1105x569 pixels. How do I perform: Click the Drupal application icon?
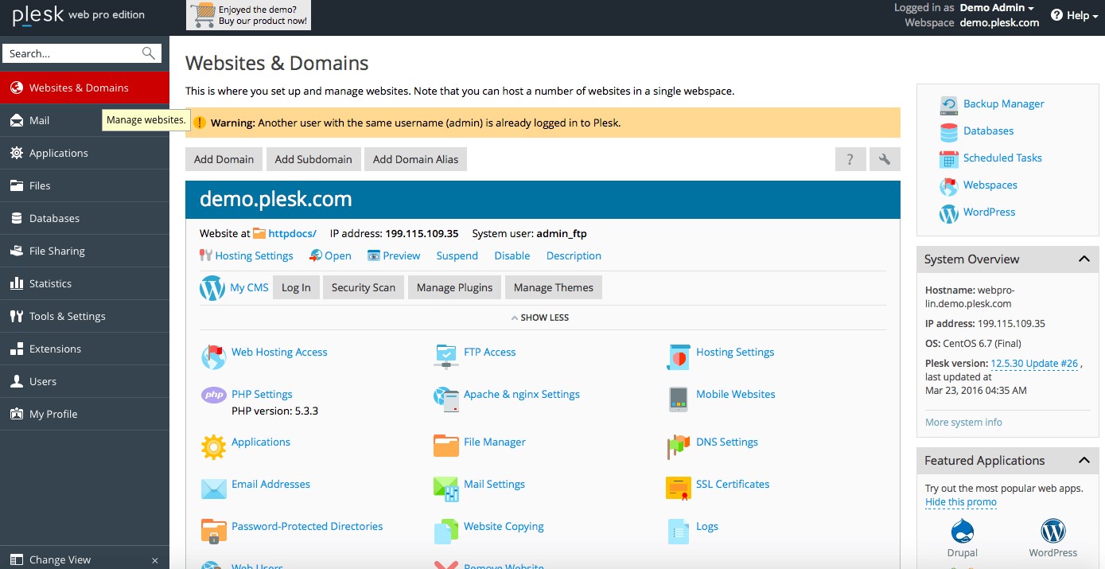(x=962, y=532)
